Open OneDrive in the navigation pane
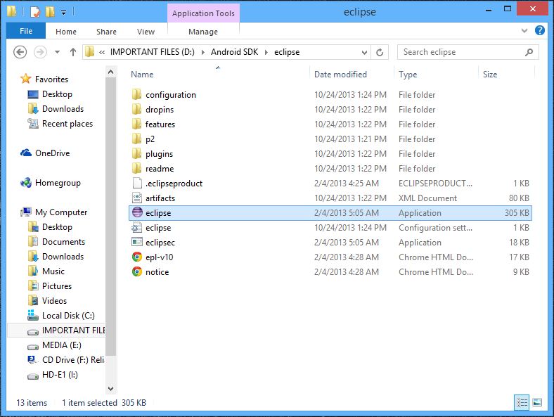 [52, 153]
